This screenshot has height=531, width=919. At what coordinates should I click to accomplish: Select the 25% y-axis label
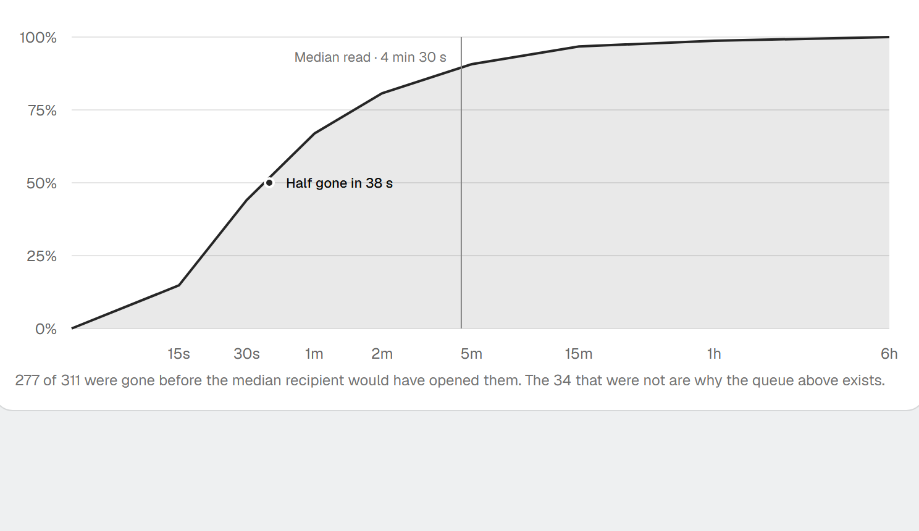click(41, 256)
